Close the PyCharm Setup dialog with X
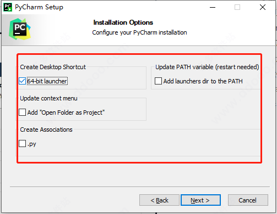The image size is (277, 214). 263,7
